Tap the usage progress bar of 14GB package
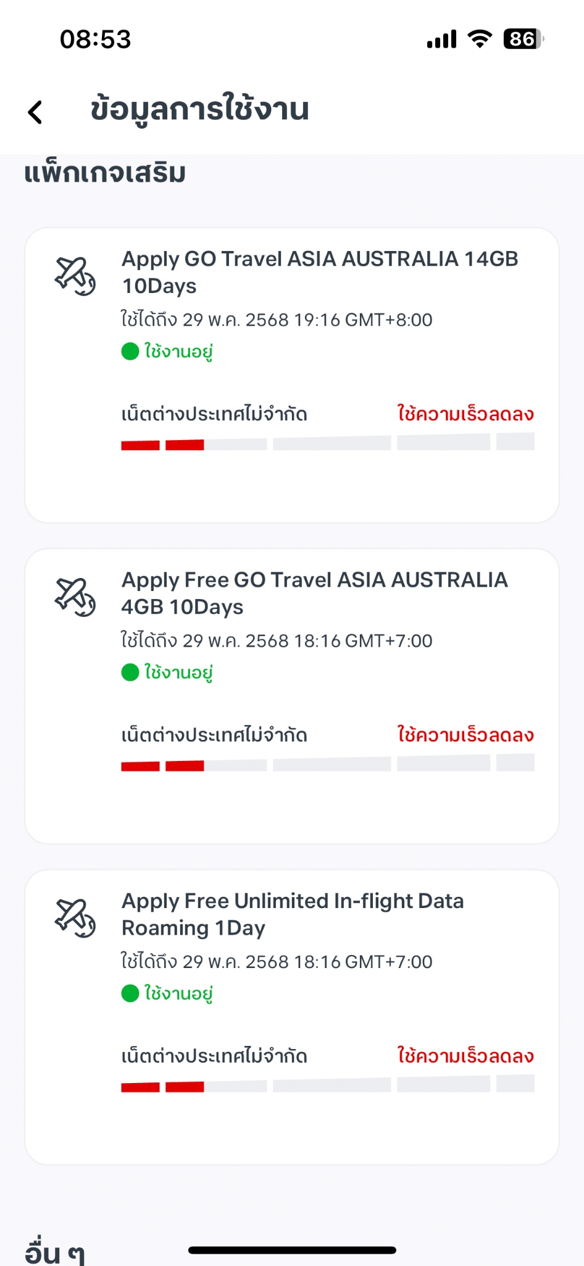 [x=328, y=442]
